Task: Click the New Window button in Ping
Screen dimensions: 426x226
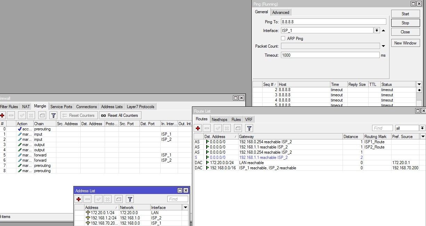Action: coord(405,43)
